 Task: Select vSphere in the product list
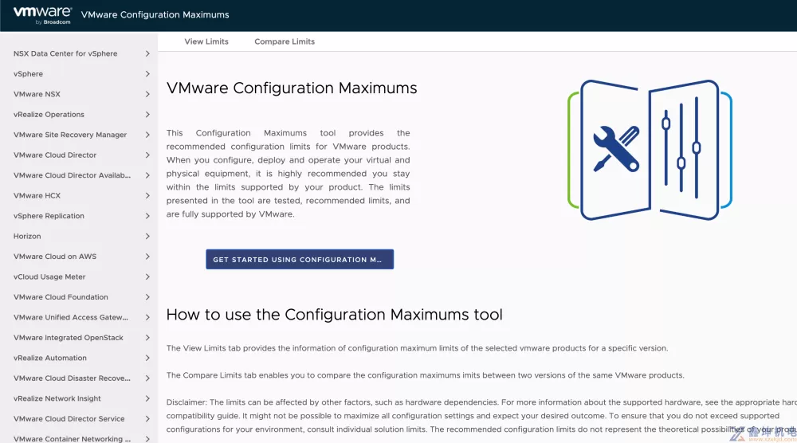pos(28,73)
